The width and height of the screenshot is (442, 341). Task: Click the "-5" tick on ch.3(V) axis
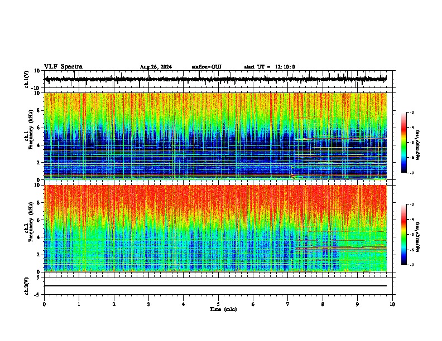(37, 295)
